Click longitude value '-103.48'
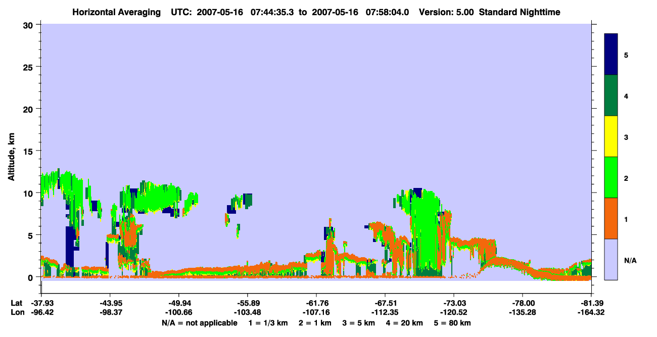Viewport: 657px width, 337px height. tap(248, 312)
